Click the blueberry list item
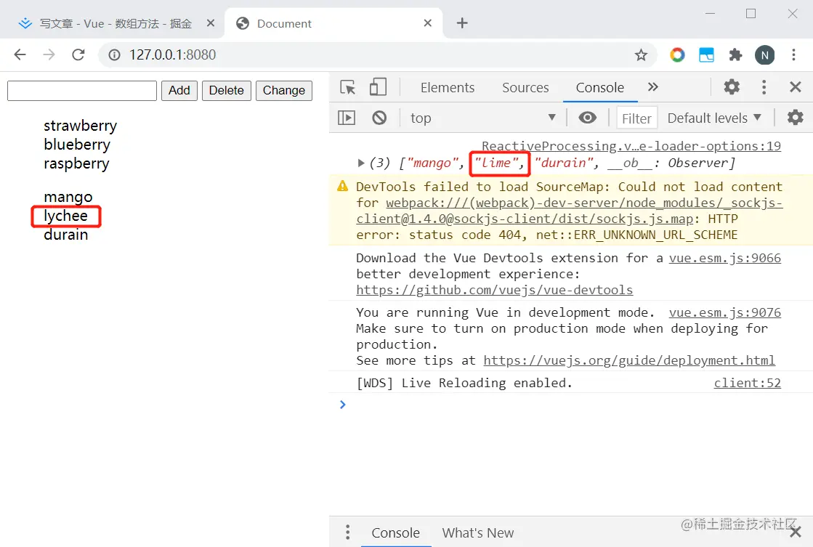The width and height of the screenshot is (813, 547). click(77, 145)
